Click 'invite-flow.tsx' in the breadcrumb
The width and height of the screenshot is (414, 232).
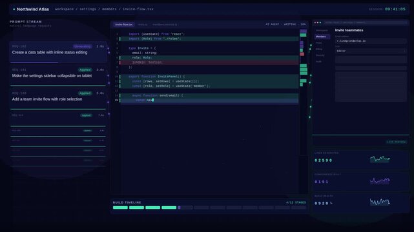click(x=138, y=9)
